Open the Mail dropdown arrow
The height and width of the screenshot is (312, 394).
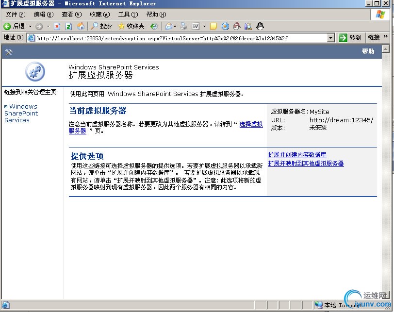(175, 26)
